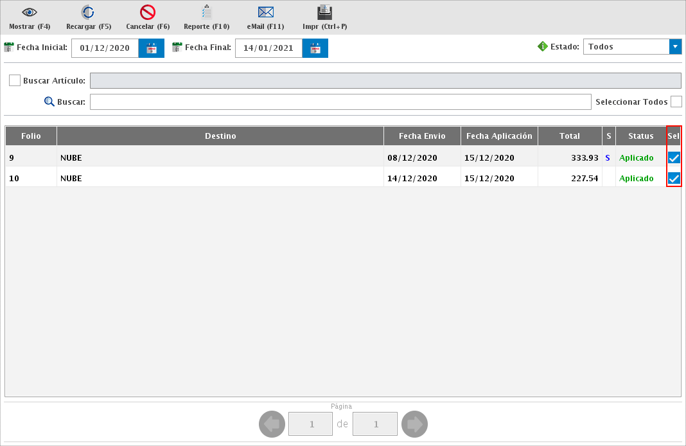
Task: Enable the Buscar Artículo checkbox
Action: coord(15,80)
